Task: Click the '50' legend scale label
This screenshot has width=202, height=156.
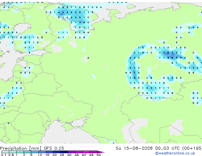Action: click(x=99, y=155)
